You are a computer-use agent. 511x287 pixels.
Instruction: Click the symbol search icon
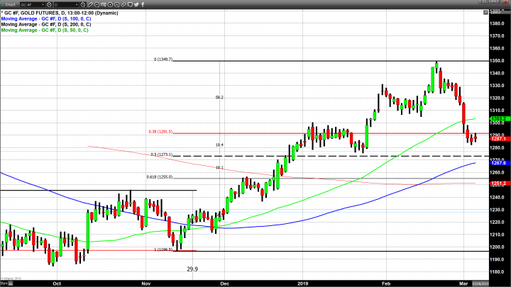click(x=49, y=4)
